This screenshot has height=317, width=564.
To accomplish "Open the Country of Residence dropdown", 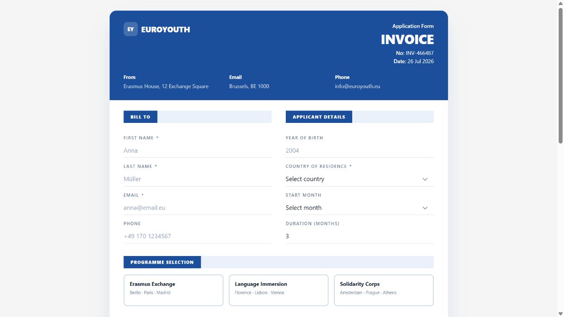I will 359,179.
